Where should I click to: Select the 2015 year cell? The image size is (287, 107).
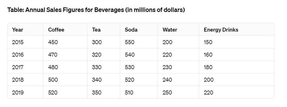coord(18,42)
